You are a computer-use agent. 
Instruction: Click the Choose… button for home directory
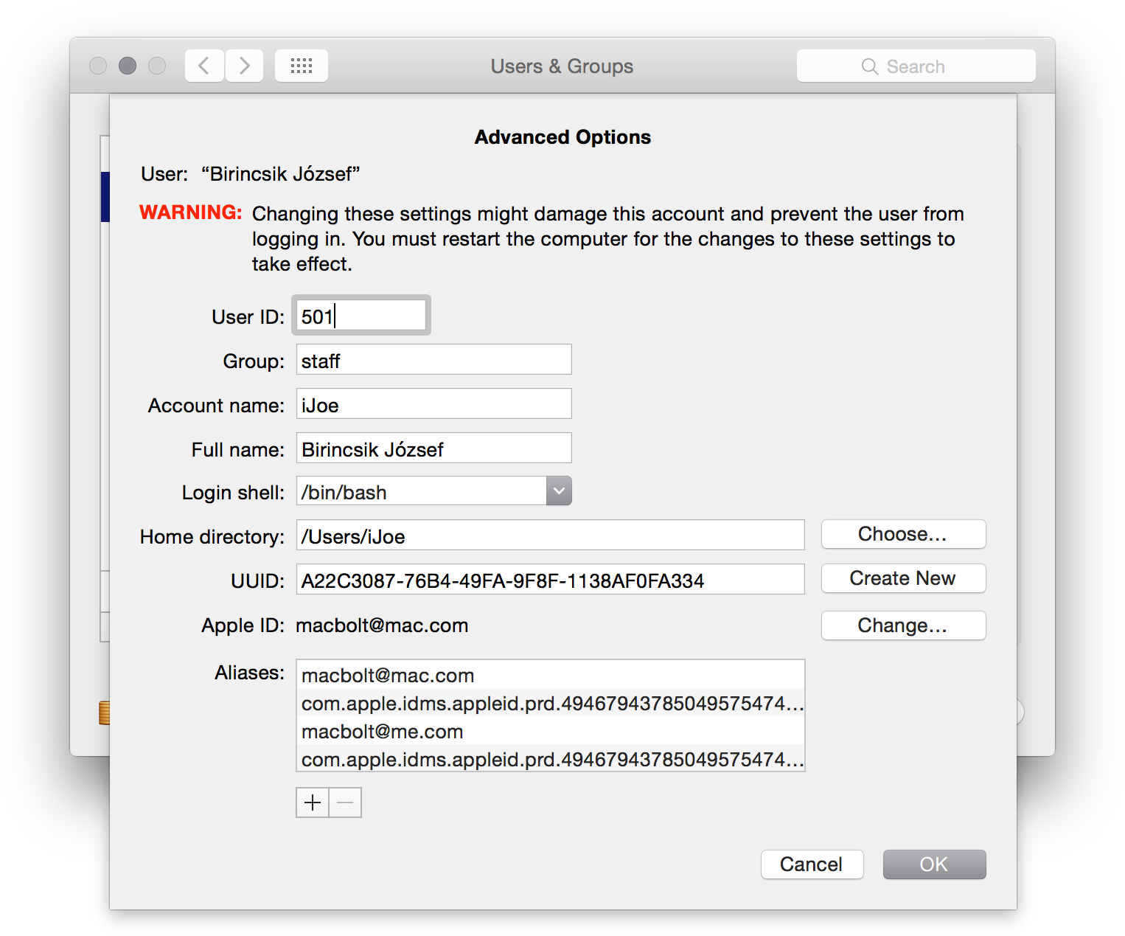tap(903, 534)
